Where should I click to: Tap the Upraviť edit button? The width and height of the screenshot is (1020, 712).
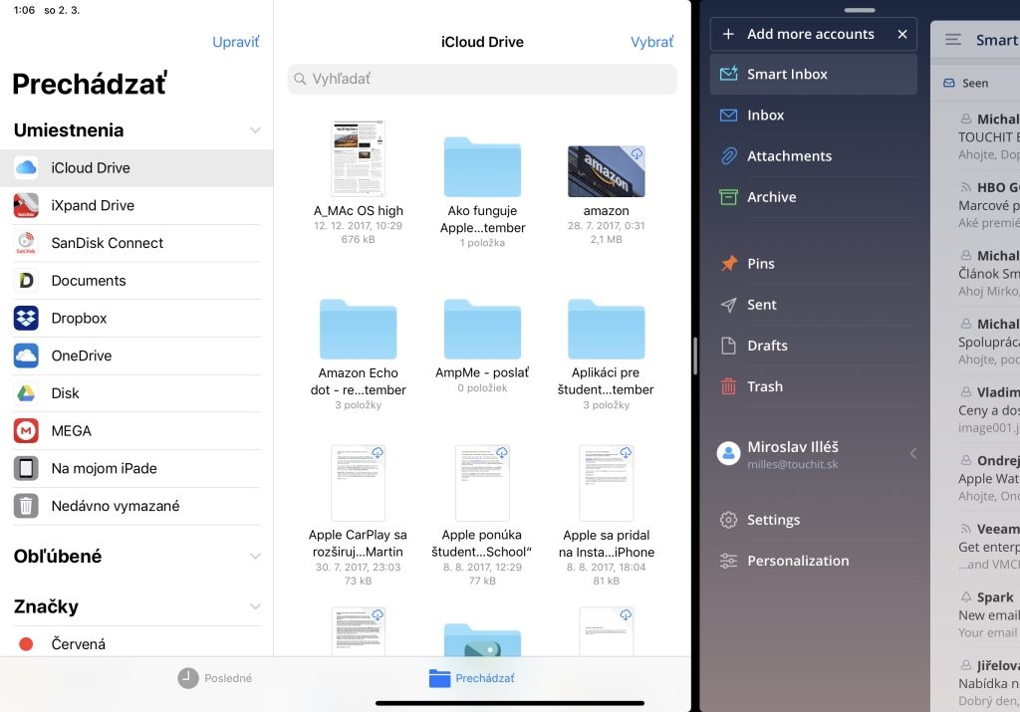[235, 42]
